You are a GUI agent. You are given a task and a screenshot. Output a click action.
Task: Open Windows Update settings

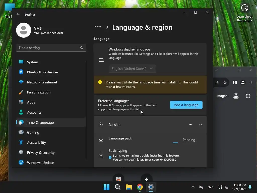(x=51, y=163)
